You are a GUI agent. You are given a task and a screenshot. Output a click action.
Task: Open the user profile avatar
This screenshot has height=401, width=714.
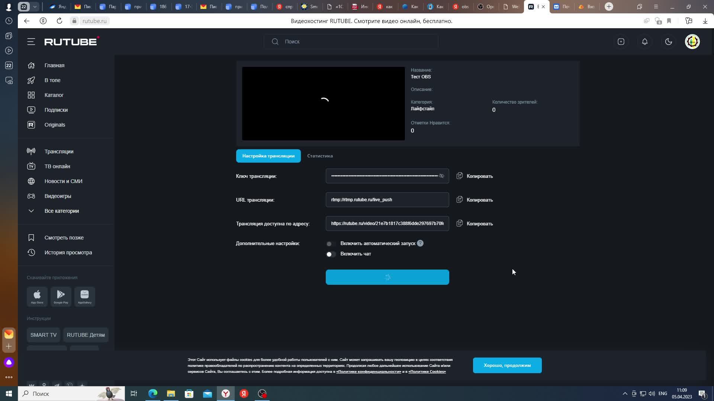click(692, 42)
